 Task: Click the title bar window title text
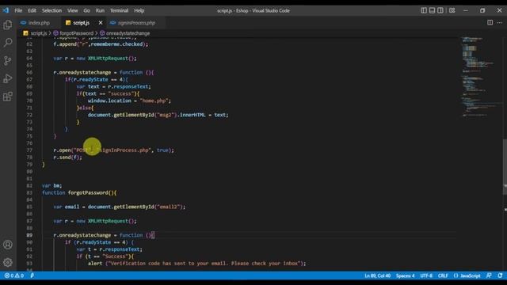(x=253, y=10)
